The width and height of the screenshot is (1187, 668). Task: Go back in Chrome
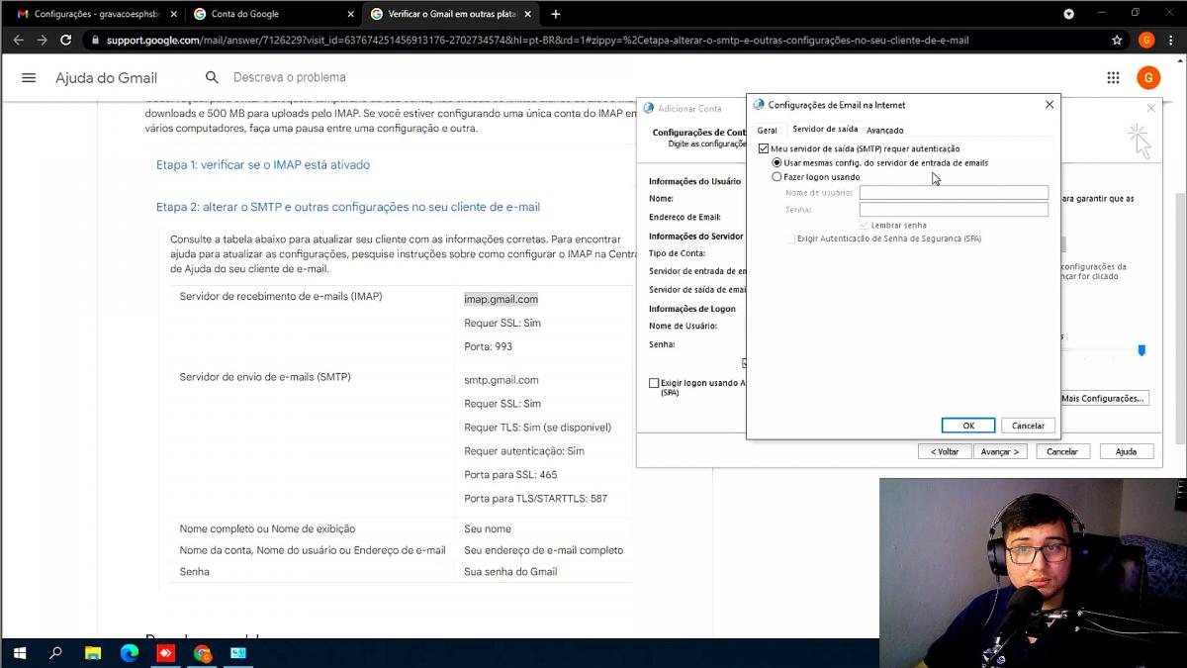tap(18, 41)
